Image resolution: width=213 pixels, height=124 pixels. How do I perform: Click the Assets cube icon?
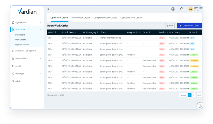pos(13,66)
